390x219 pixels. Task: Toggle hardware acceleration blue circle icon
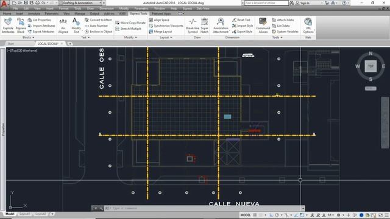361,215
